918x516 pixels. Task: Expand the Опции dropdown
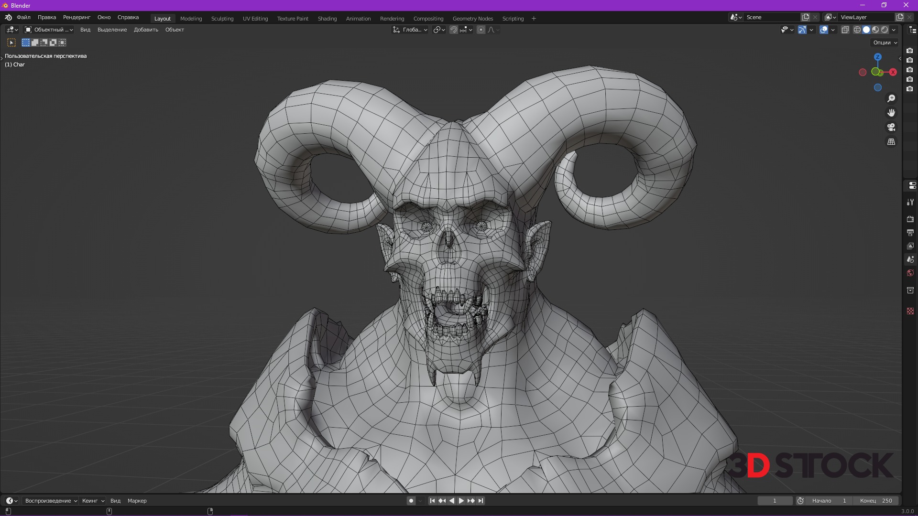(885, 43)
